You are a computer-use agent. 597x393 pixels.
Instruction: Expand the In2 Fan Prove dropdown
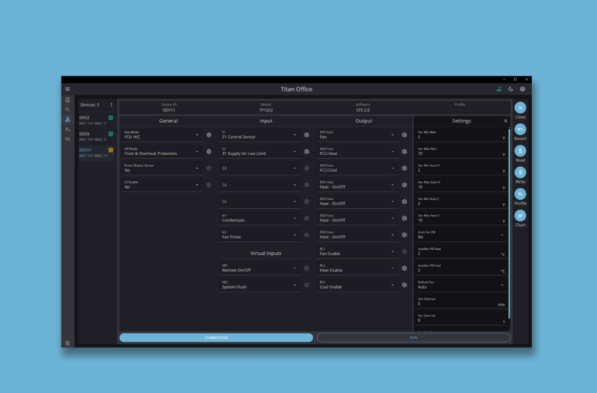[260, 235]
